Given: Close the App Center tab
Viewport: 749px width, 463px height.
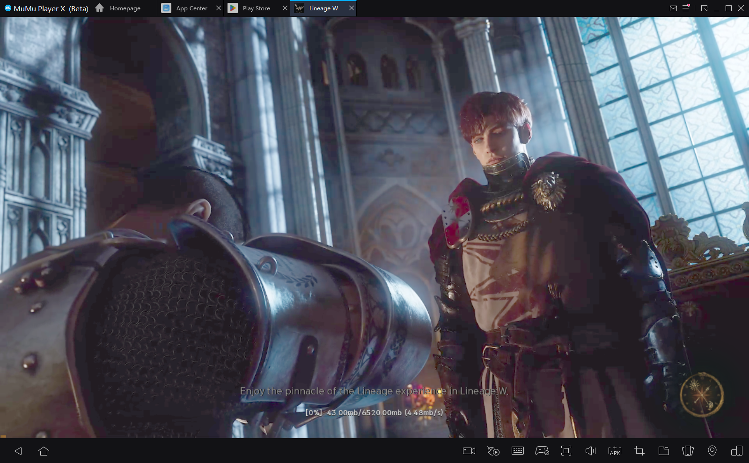Looking at the screenshot, I should point(219,8).
